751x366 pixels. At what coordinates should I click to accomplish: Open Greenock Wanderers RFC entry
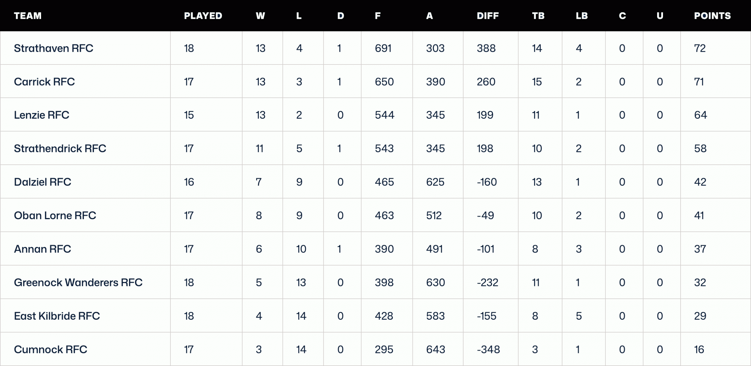(78, 282)
